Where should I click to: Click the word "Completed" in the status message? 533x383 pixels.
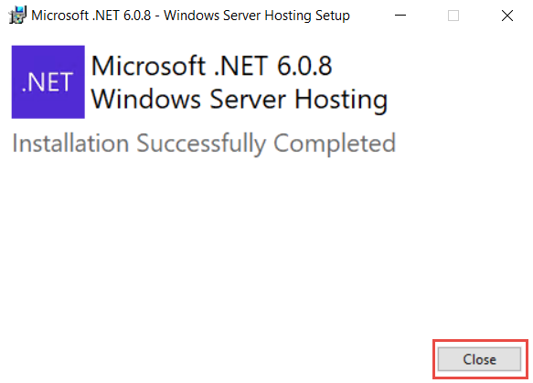[x=335, y=144]
